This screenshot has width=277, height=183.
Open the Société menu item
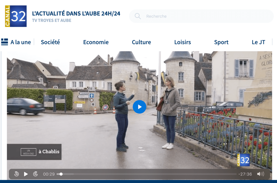pyautogui.click(x=50, y=42)
